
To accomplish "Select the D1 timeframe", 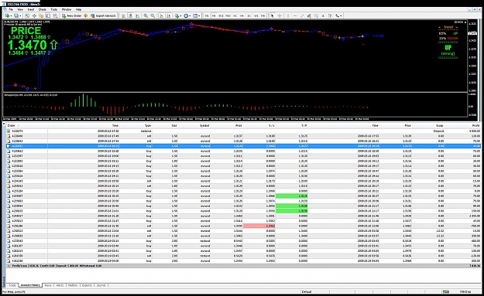I will tap(249, 15).
